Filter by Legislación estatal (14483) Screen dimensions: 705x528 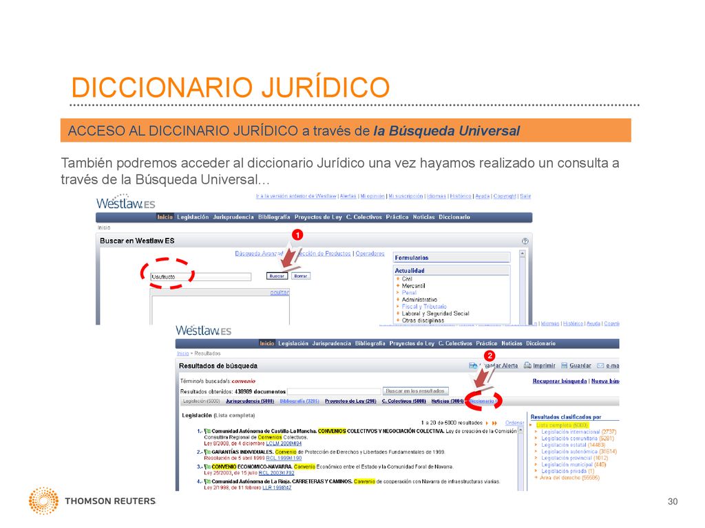pos(574,445)
